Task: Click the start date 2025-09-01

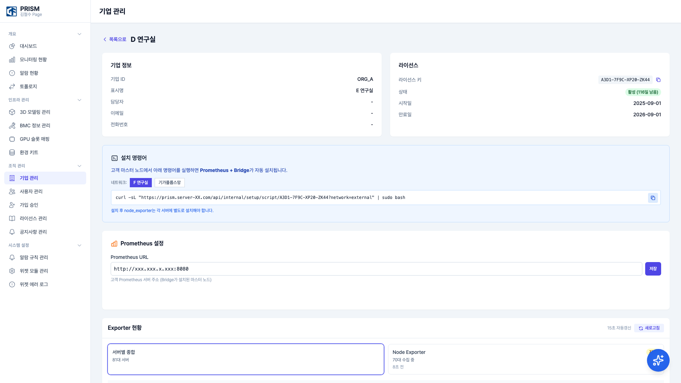Action: (x=647, y=103)
